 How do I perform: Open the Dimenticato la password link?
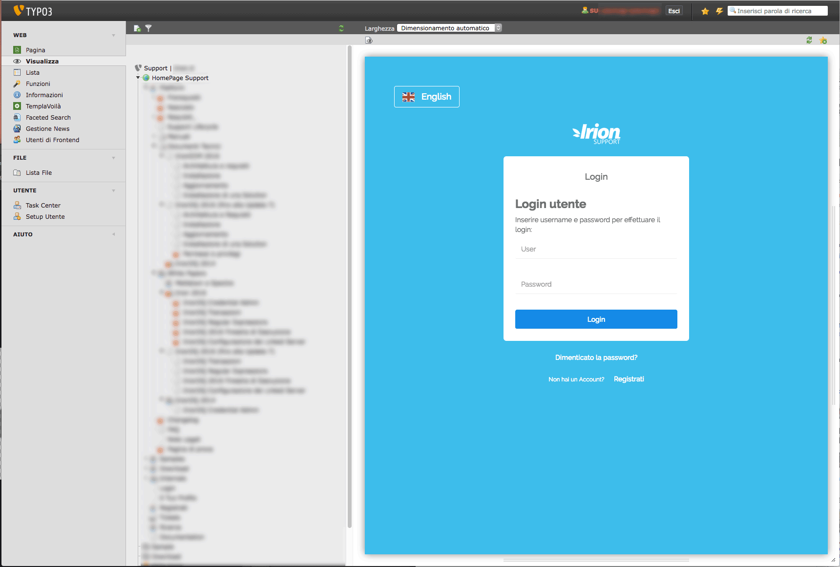pos(596,357)
